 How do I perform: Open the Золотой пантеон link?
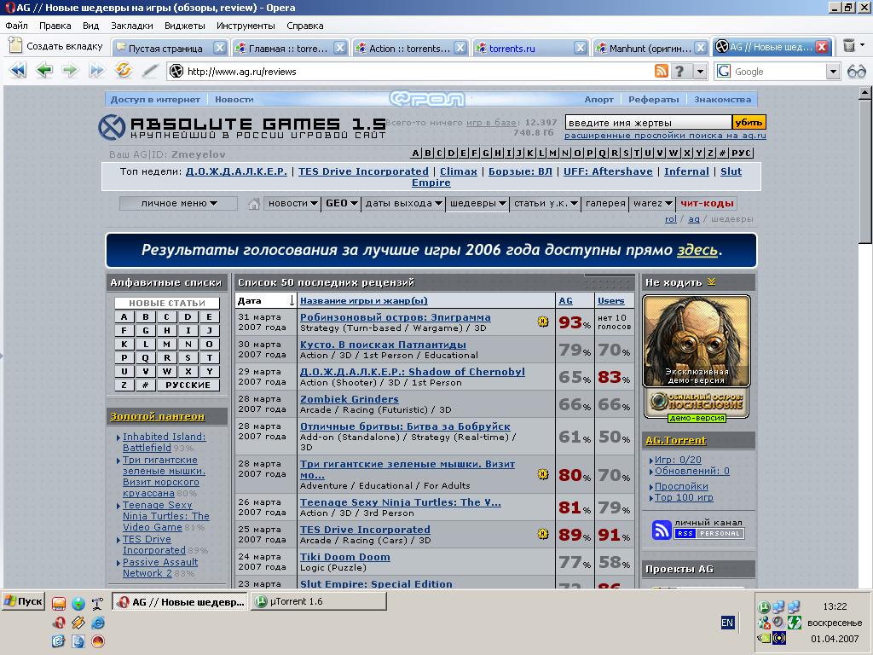tap(158, 416)
